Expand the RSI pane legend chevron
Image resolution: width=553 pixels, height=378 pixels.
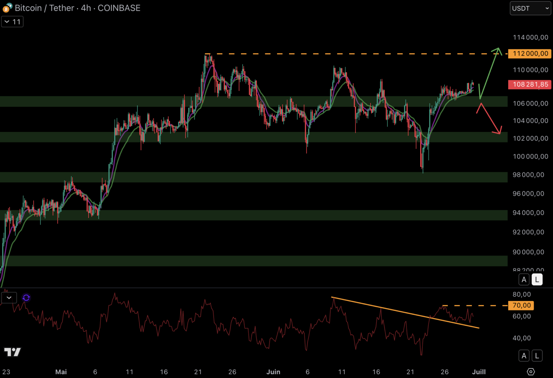click(x=9, y=298)
